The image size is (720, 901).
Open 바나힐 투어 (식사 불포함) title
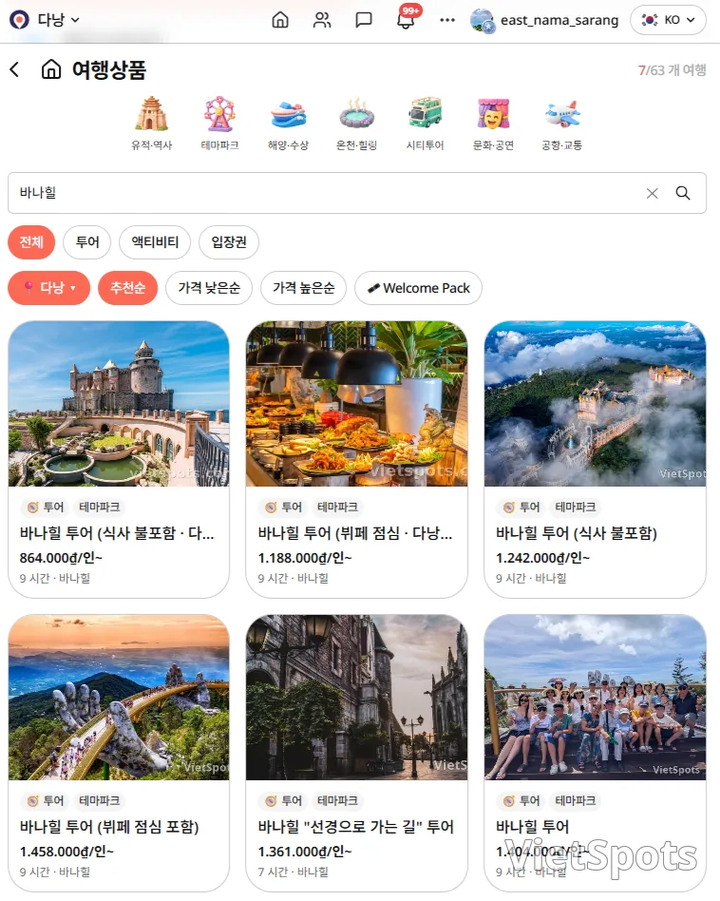[577, 533]
